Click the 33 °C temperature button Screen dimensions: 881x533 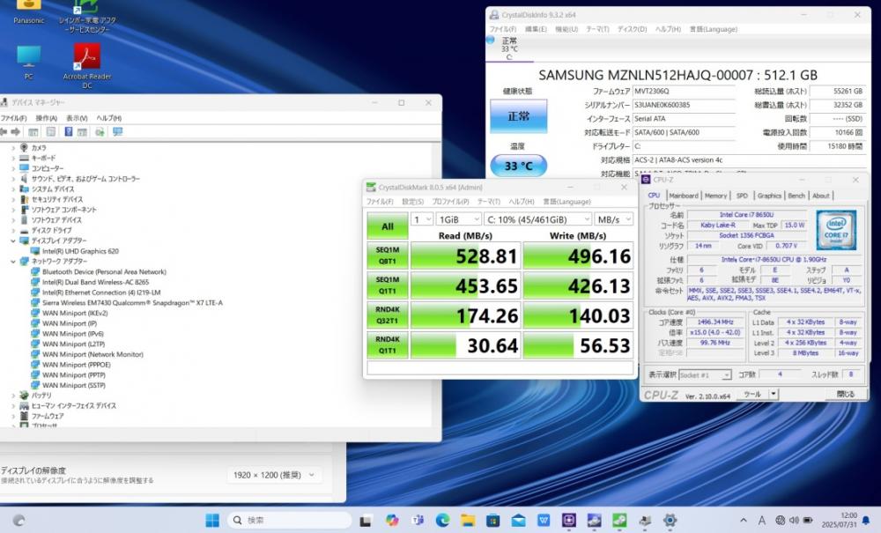click(519, 166)
